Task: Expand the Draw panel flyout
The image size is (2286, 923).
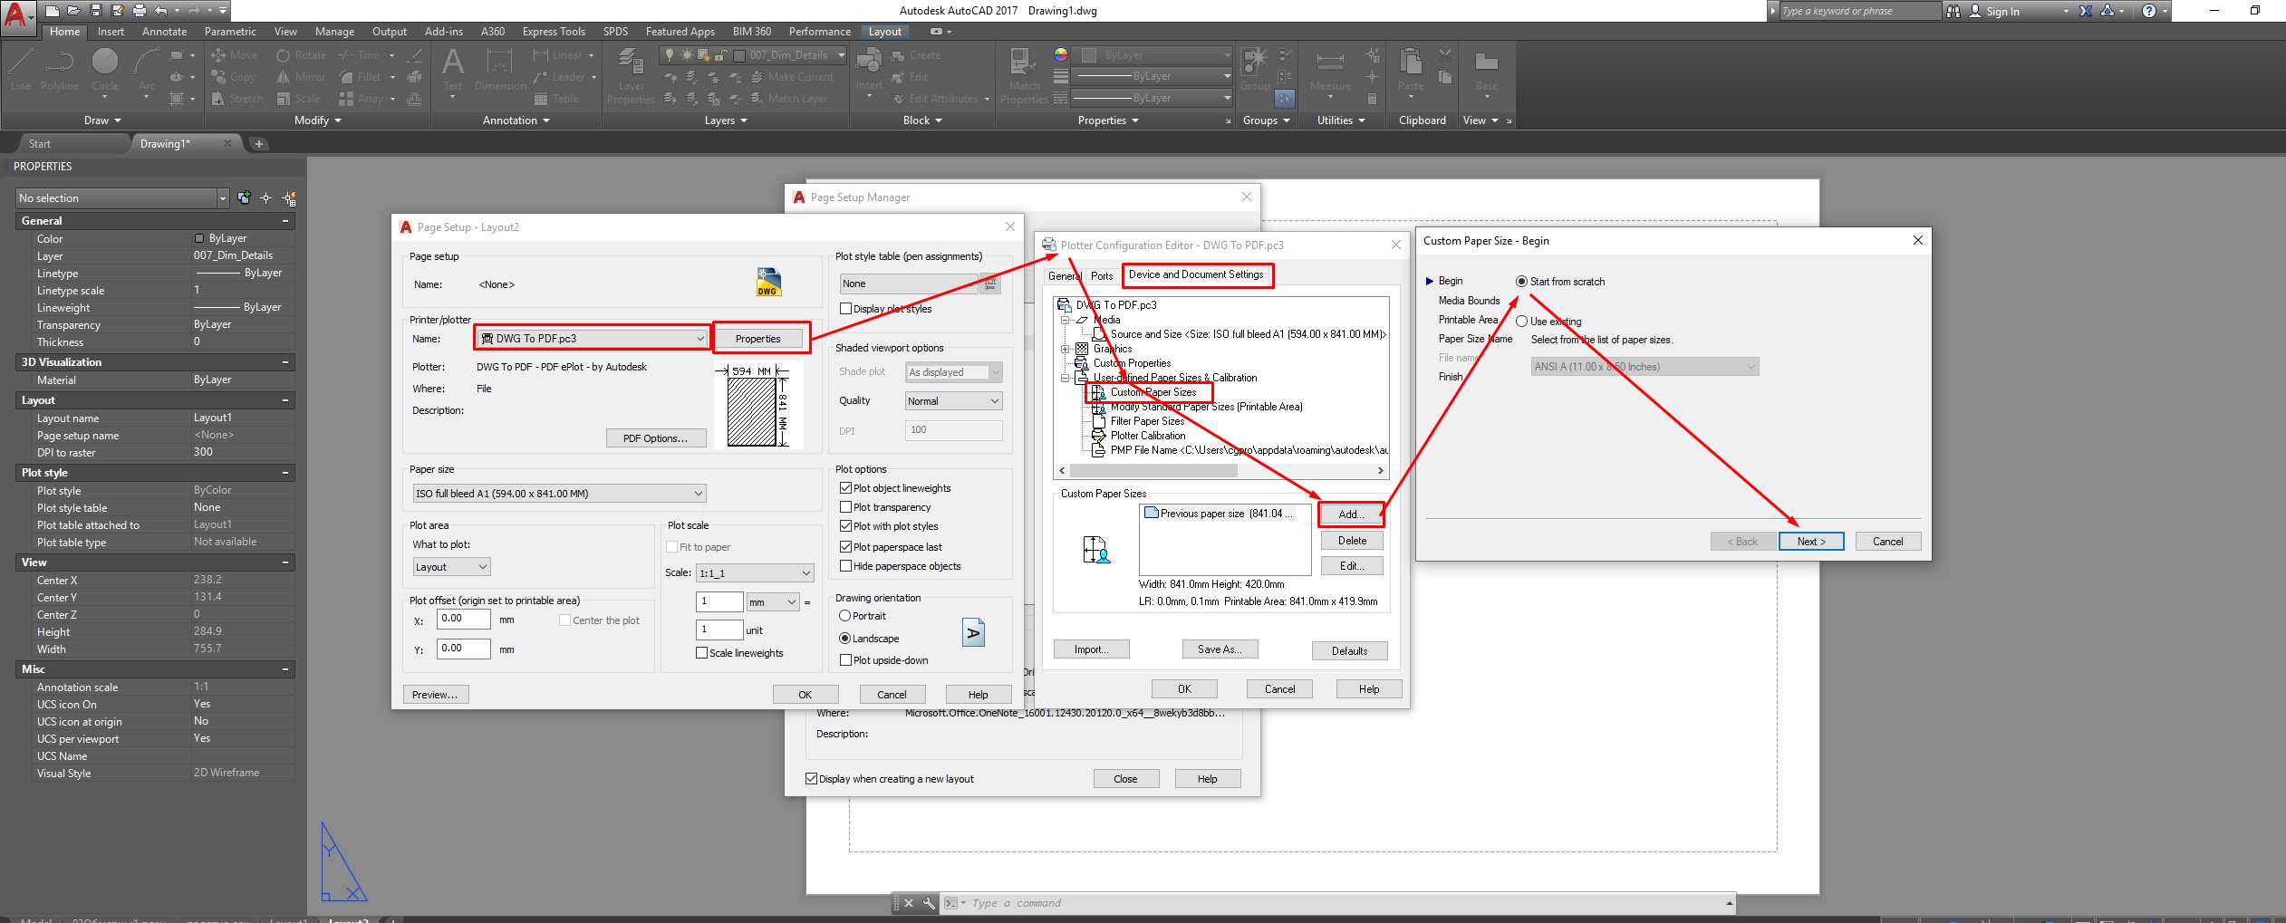Action: 102,120
